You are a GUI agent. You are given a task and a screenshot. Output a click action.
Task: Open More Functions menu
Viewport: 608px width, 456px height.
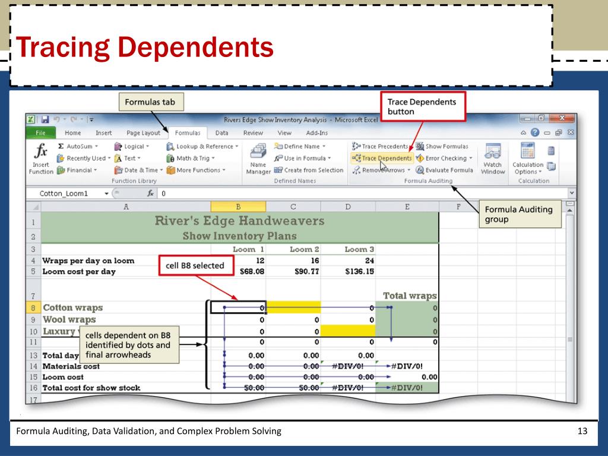[195, 170]
